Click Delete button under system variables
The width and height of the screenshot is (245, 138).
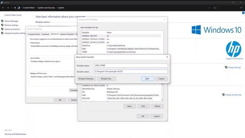157,106
